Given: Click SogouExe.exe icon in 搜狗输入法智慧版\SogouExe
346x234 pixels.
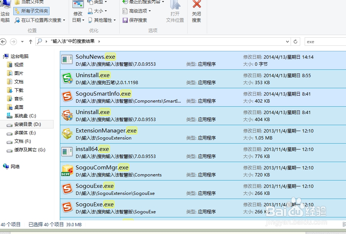Looking at the screenshot, I should click(x=67, y=207).
